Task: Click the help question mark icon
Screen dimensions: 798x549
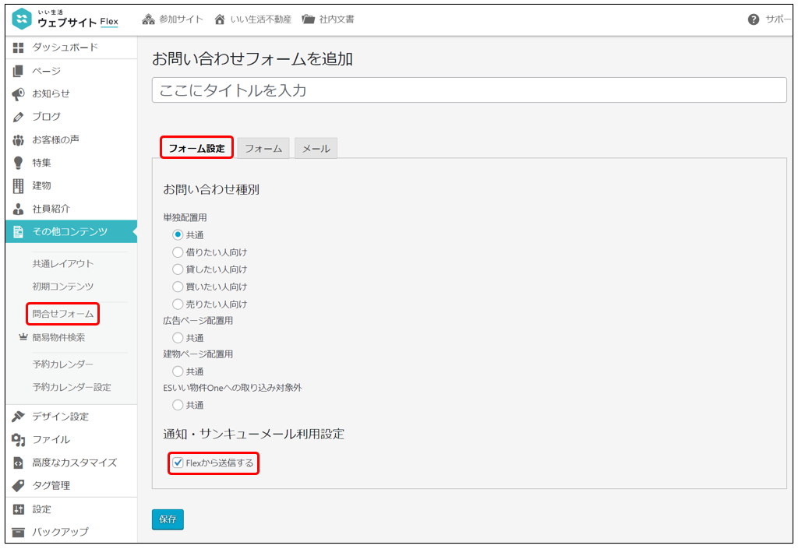Action: click(x=753, y=19)
